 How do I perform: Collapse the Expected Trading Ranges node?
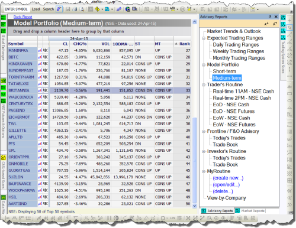[x=204, y=38]
